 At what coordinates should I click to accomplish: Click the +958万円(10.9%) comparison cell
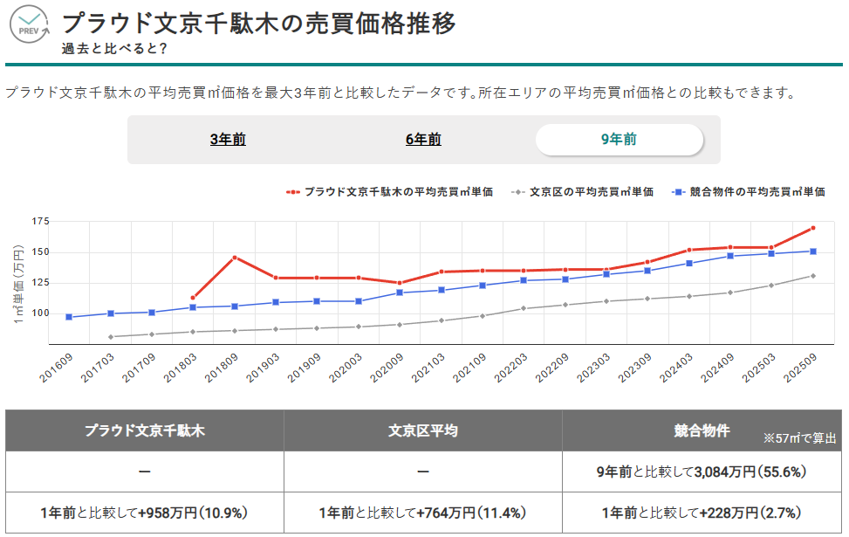(x=145, y=513)
